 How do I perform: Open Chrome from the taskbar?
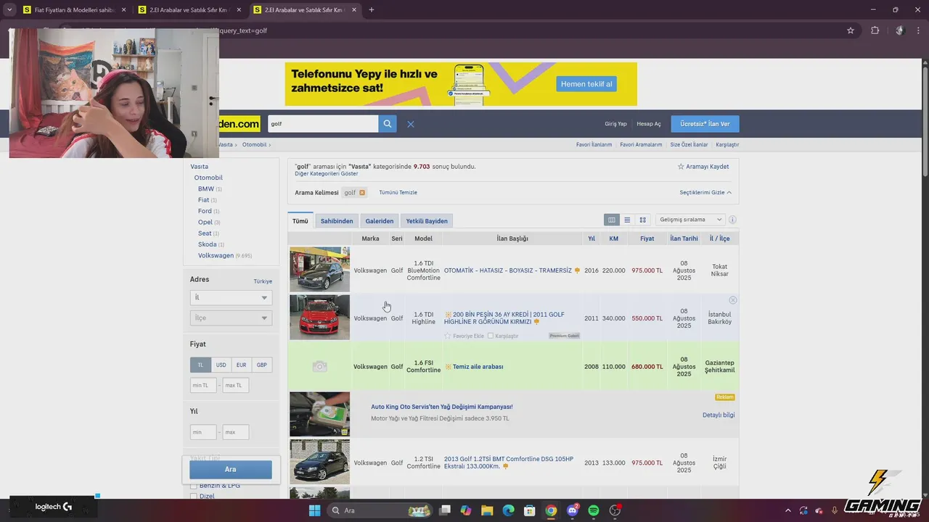[x=551, y=510]
